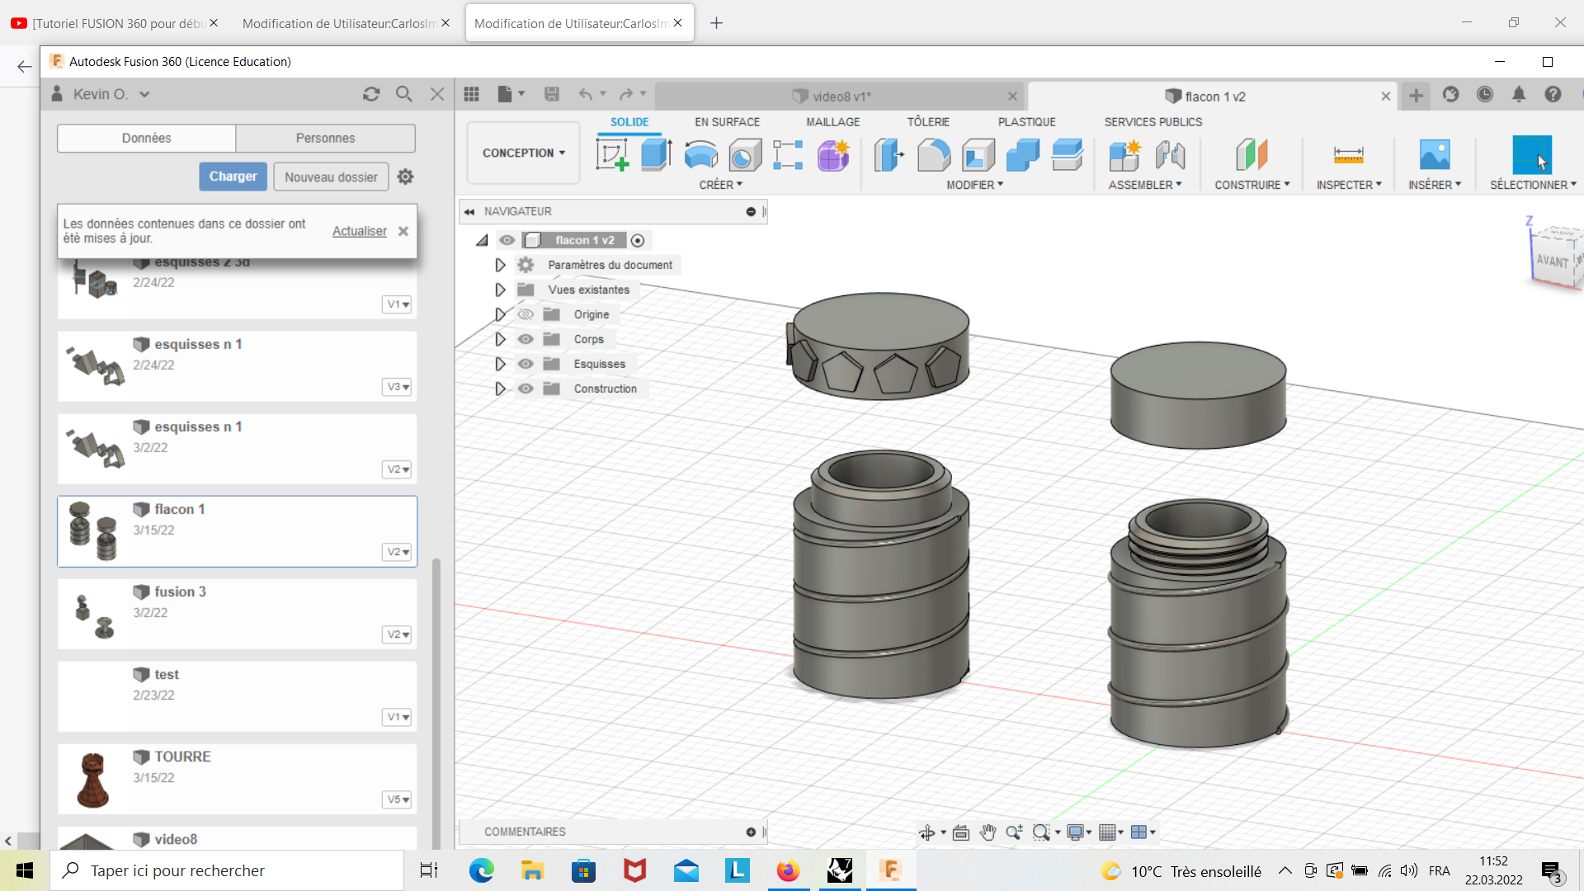1584x891 pixels.
Task: Click the Extrude tool icon
Action: [657, 154]
